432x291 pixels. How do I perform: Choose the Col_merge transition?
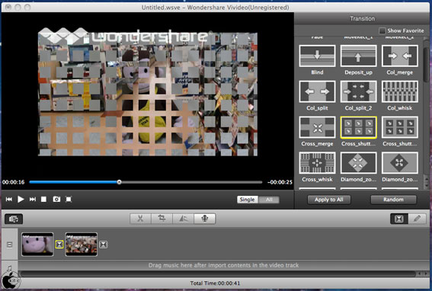click(399, 56)
